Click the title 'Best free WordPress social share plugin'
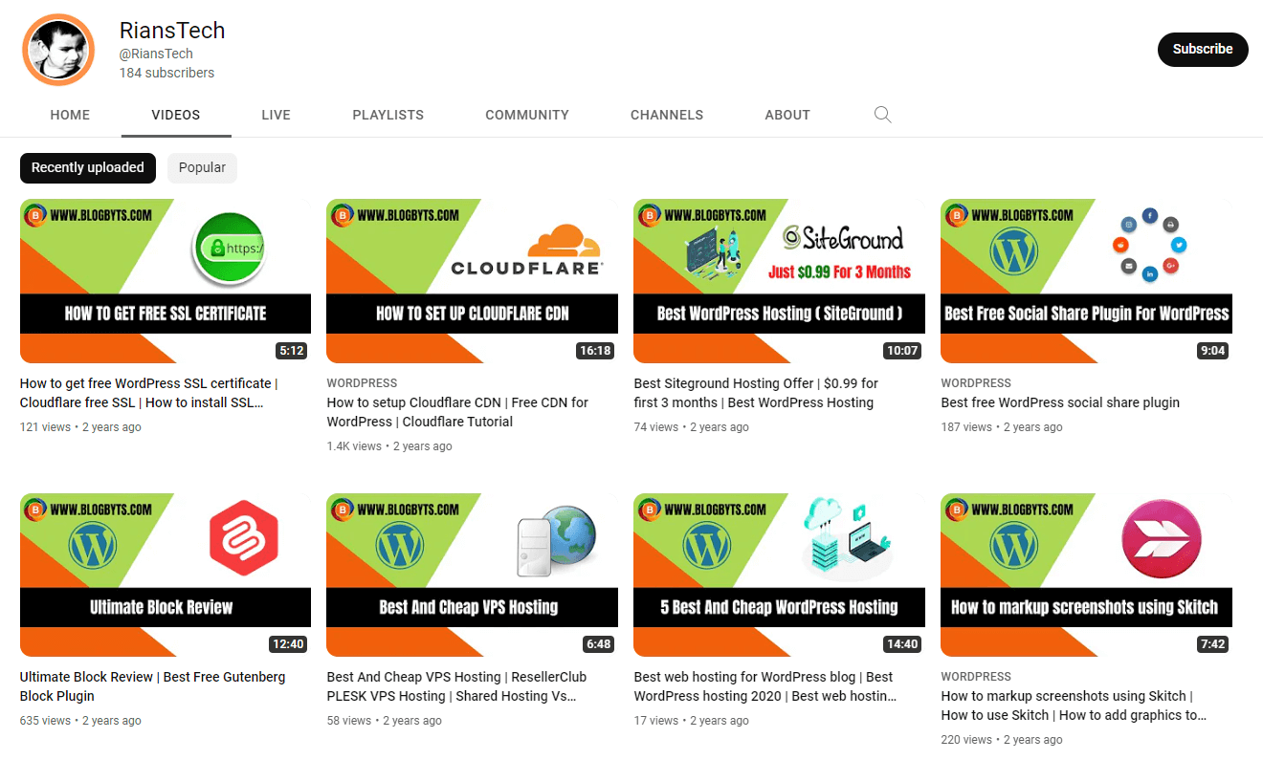This screenshot has height=760, width=1263. click(x=1060, y=402)
